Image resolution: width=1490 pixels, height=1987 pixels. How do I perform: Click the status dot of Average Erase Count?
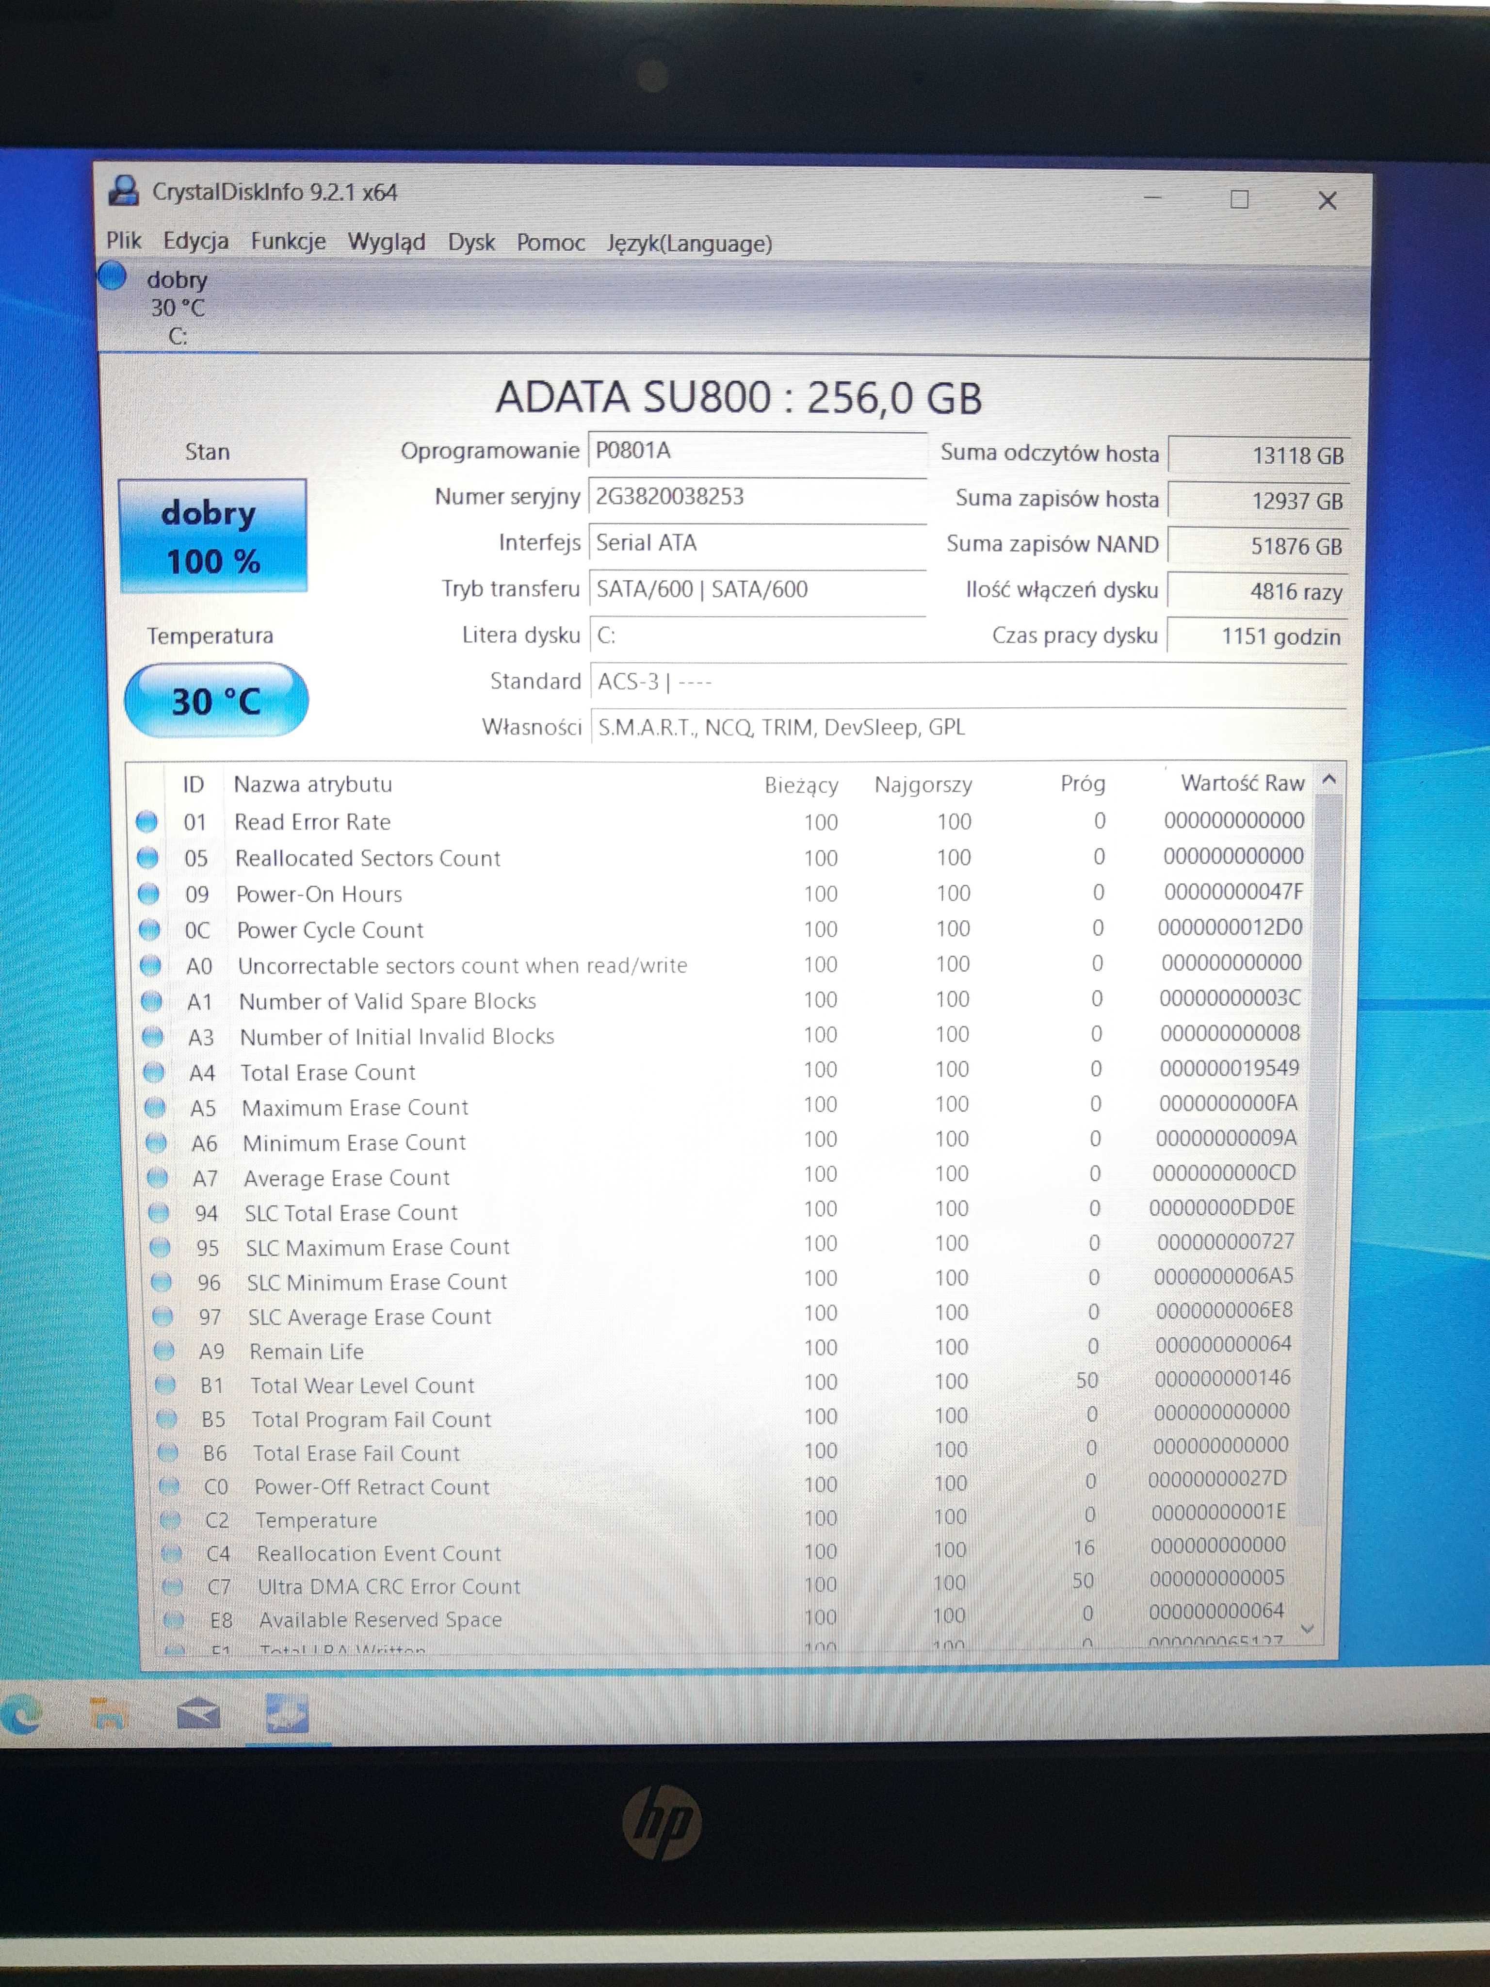[157, 1178]
